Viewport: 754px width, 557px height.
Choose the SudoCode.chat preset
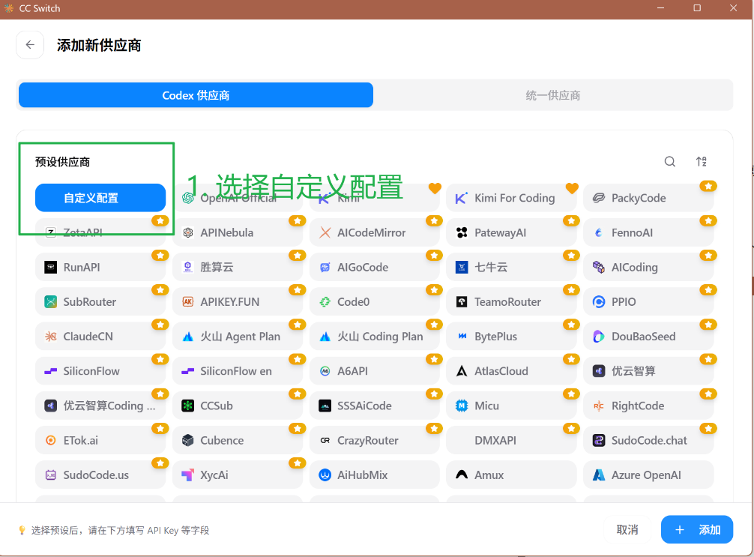[648, 440]
